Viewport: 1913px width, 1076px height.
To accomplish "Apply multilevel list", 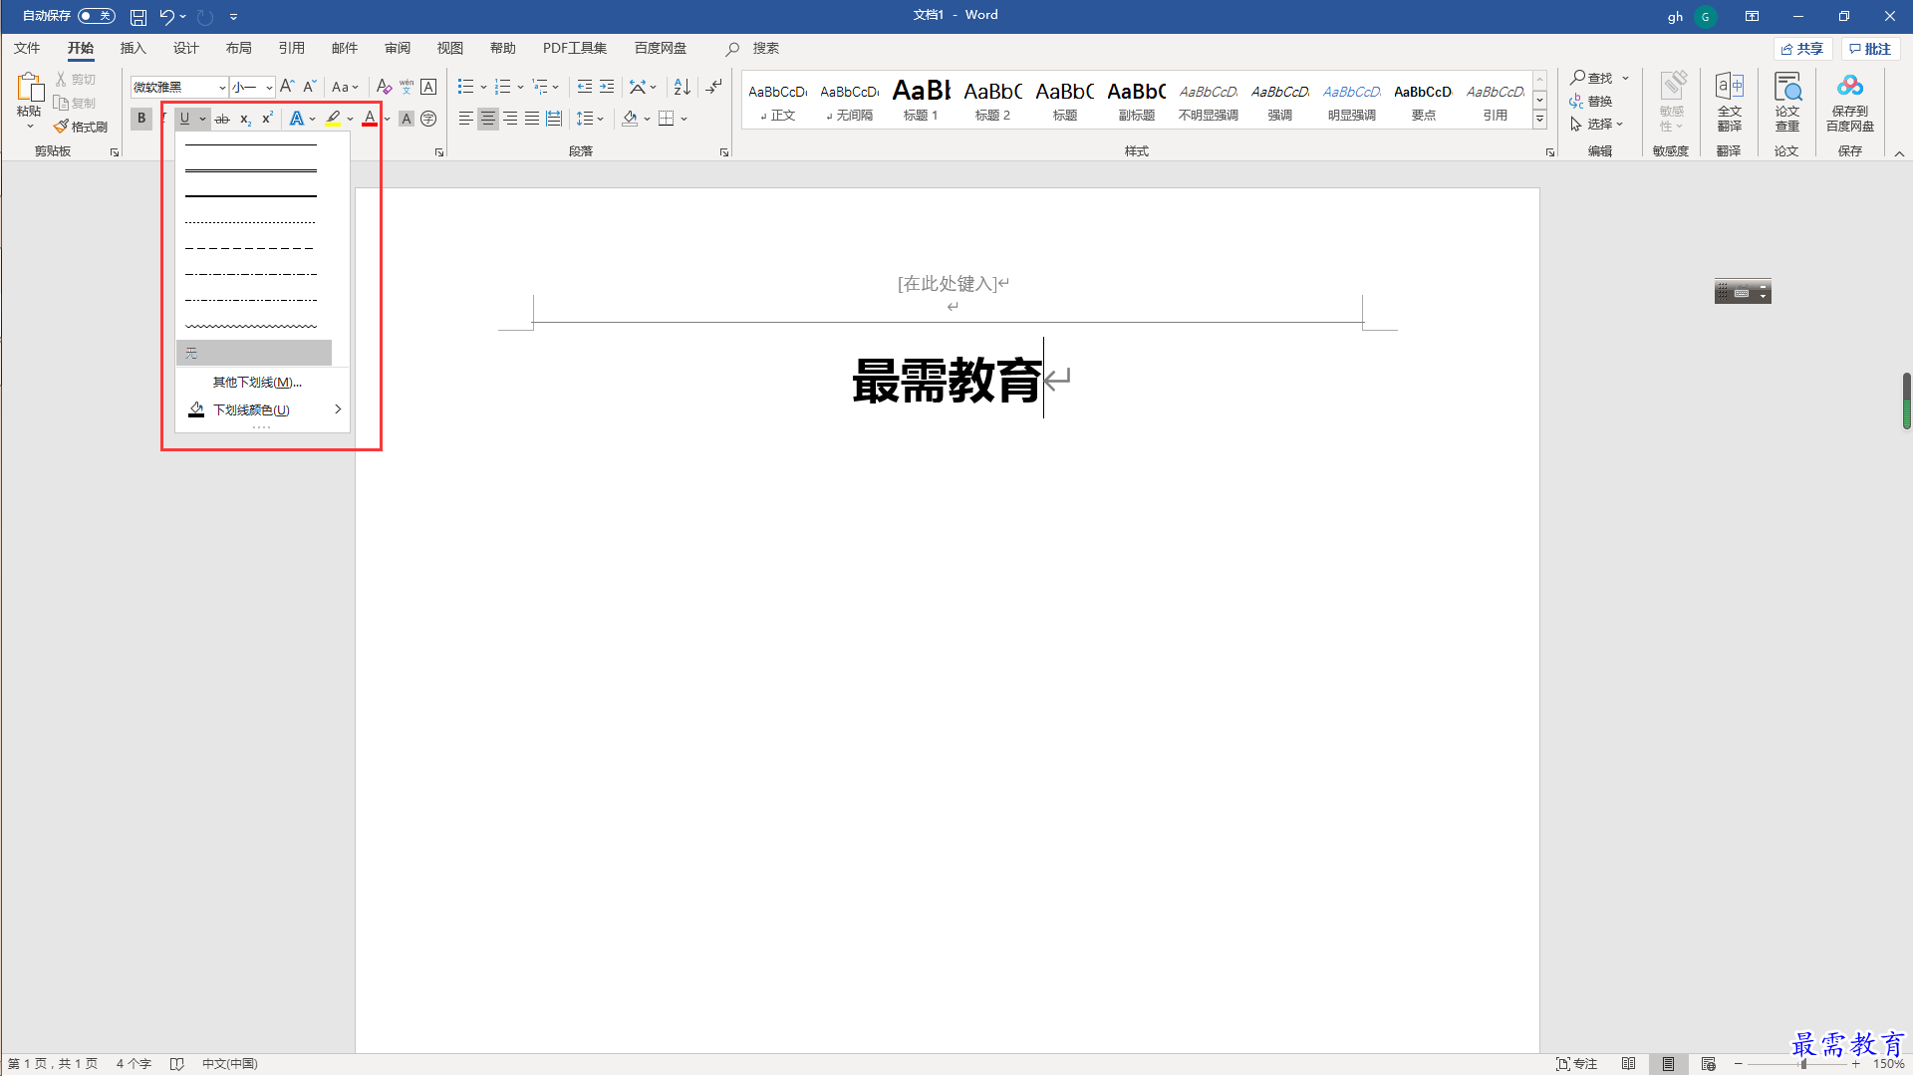I will [541, 87].
